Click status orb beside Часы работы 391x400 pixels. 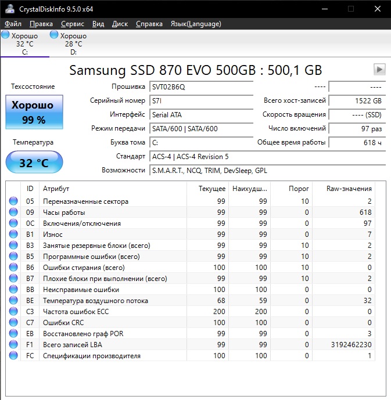pyautogui.click(x=13, y=212)
